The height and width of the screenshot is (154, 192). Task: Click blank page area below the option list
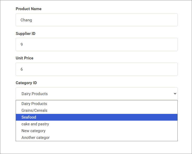(x=96, y=147)
